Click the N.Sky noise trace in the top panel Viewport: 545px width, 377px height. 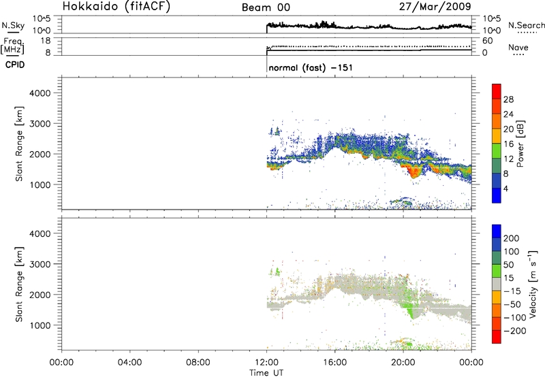pyautogui.click(x=369, y=27)
